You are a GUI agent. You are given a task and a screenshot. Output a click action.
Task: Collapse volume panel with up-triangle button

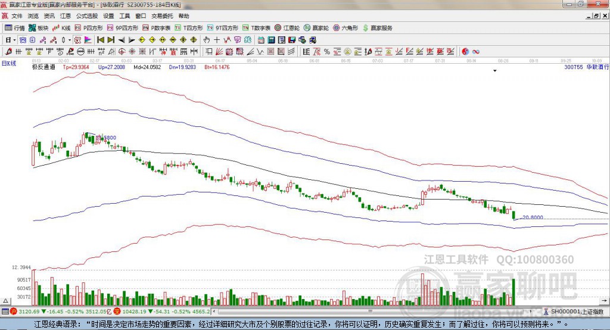pos(6,301)
